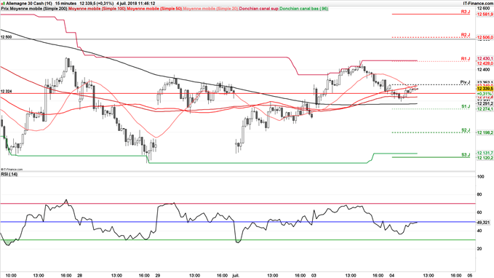Click the 12 506,0 price tag
This screenshot has height=278, width=494.
coord(485,38)
